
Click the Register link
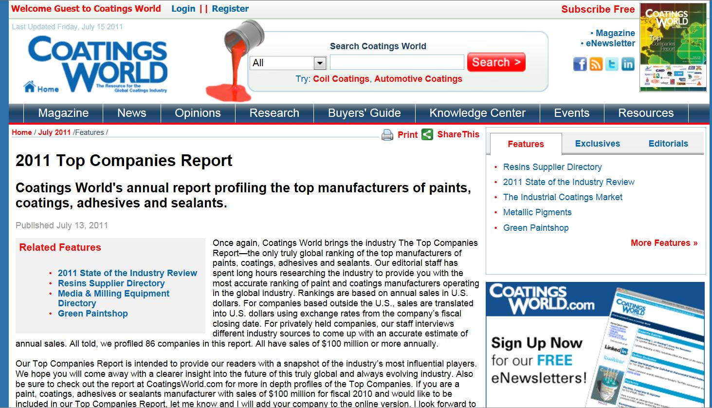230,9
